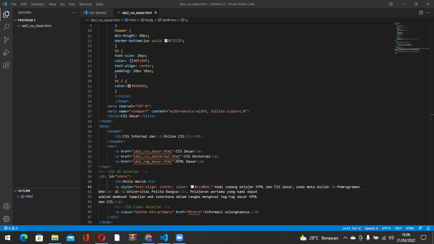The width and height of the screenshot is (434, 244).
Task: Open errors and warnings in status bar
Action: [11, 228]
